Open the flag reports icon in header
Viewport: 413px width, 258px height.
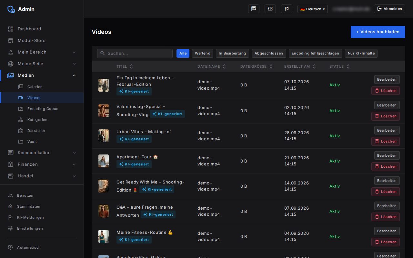287,9
